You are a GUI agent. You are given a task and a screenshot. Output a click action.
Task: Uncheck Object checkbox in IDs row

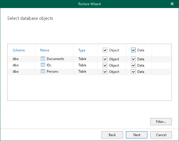coord(105,65)
